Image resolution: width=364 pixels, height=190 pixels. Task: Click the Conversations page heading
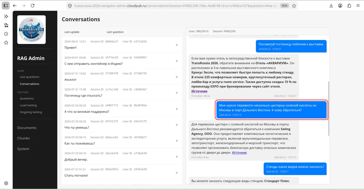click(81, 19)
